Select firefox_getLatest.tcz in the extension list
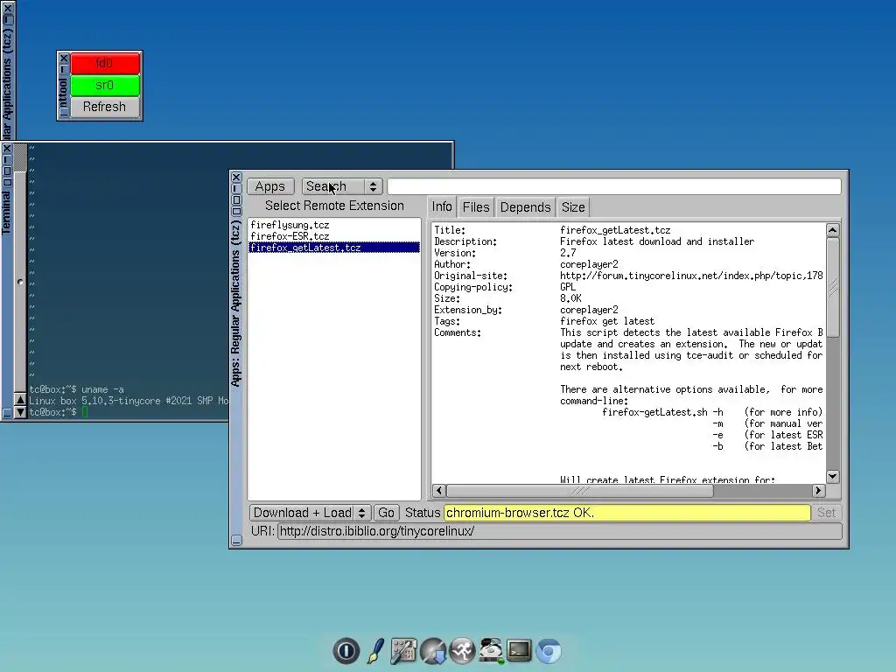Image resolution: width=896 pixels, height=672 pixels. click(333, 248)
